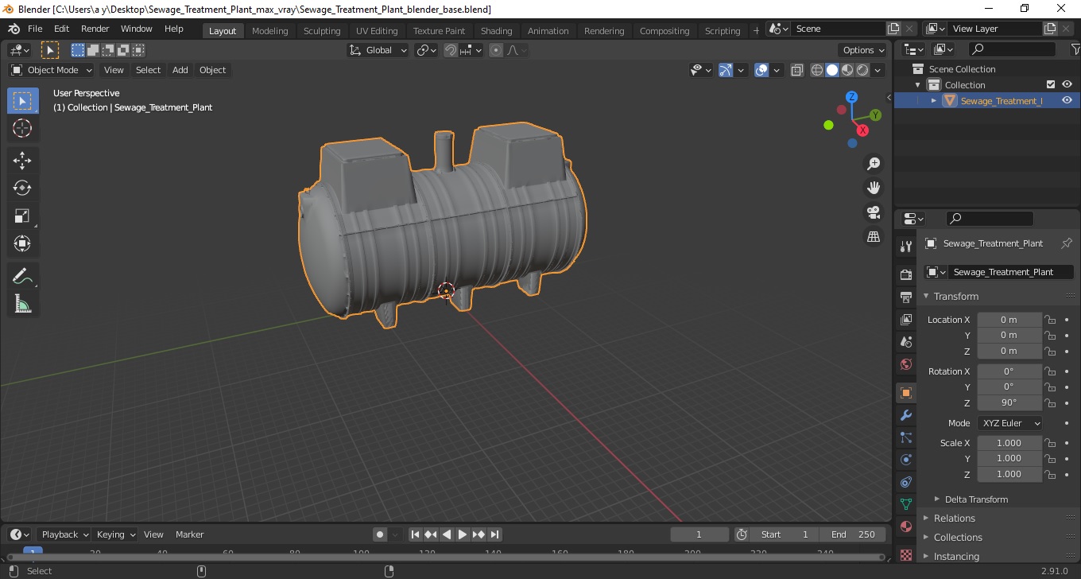Screen dimensions: 1081x579
Task: Click the pan view hand icon
Action: pyautogui.click(x=874, y=188)
